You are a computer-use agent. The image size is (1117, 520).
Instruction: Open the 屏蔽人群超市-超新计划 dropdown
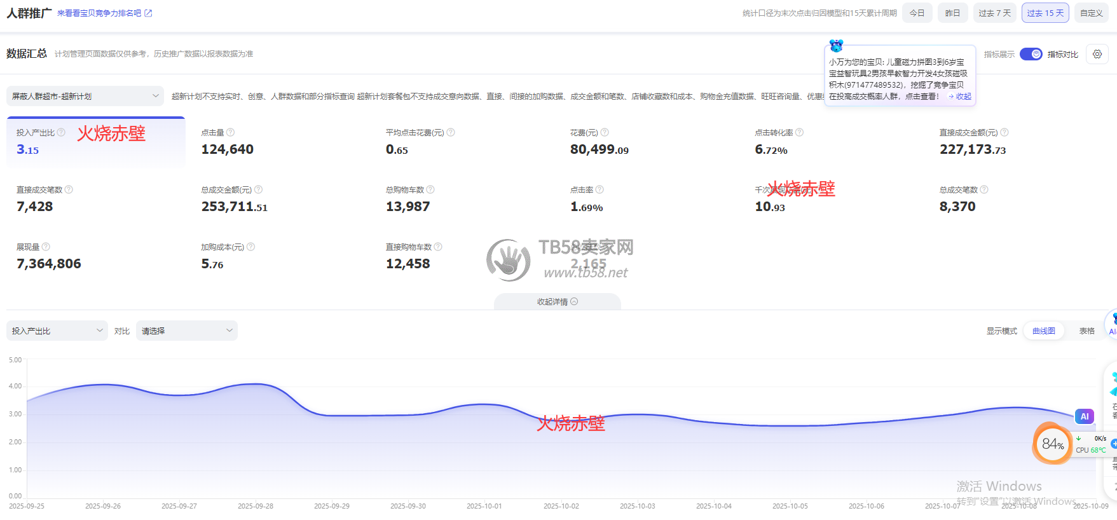pyautogui.click(x=85, y=97)
